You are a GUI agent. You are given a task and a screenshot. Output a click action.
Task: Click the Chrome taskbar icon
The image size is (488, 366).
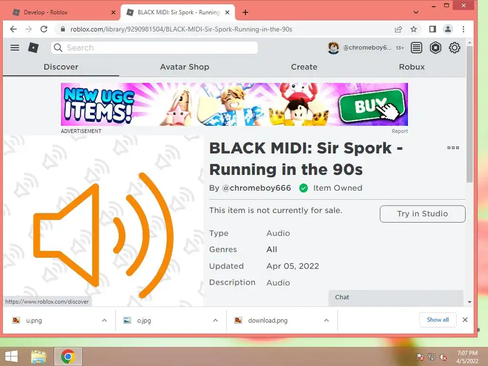[x=68, y=356]
